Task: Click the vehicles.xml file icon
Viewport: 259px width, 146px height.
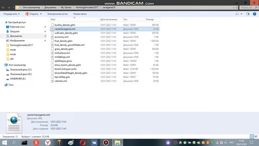Action: coord(52,81)
